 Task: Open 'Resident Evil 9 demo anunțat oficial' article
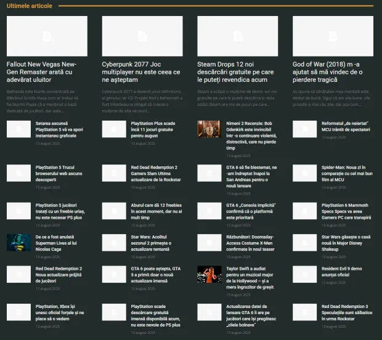tap(341, 272)
